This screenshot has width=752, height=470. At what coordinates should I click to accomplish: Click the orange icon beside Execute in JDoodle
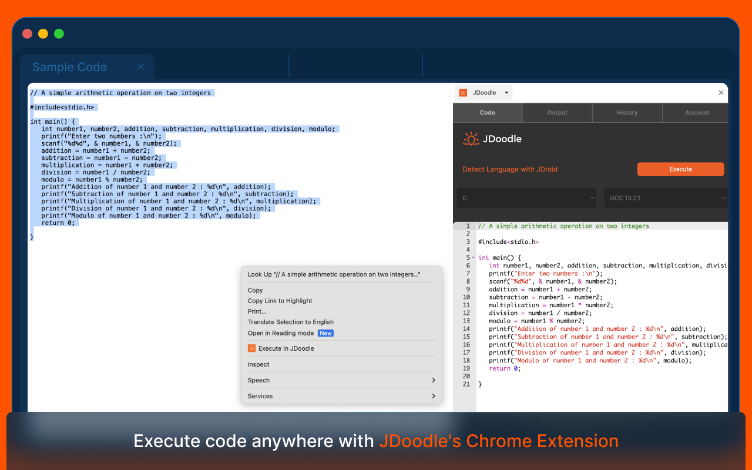(251, 348)
